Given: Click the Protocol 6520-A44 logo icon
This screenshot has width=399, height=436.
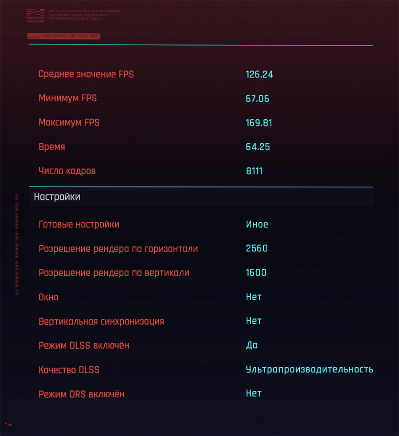Looking at the screenshot, I should (x=35, y=15).
